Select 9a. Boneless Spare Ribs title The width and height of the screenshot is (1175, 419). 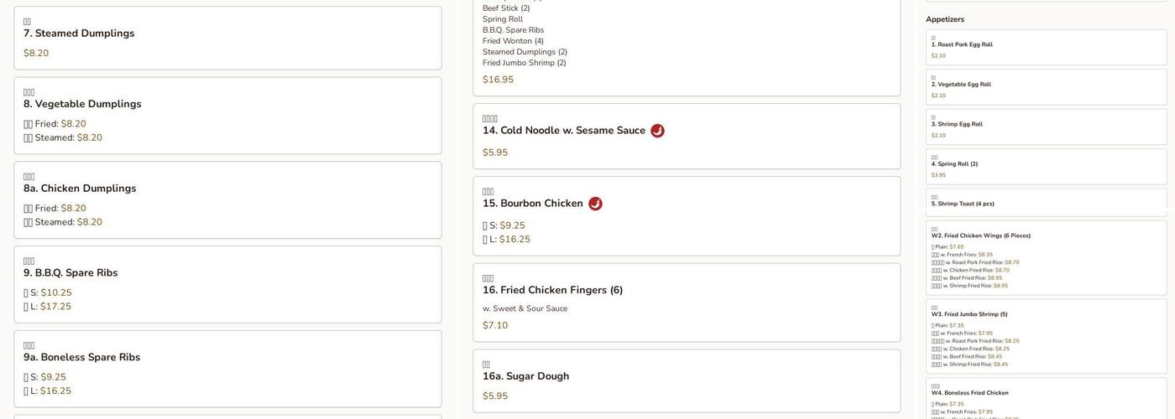[x=81, y=358]
